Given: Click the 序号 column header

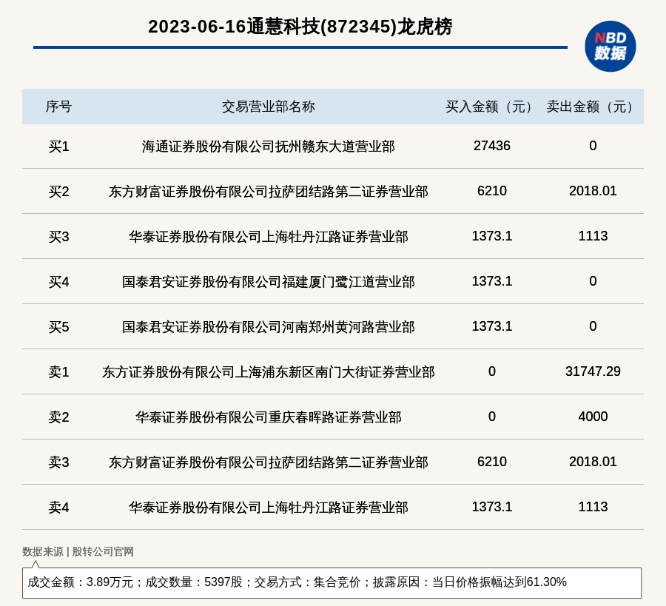Looking at the screenshot, I should tap(58, 107).
